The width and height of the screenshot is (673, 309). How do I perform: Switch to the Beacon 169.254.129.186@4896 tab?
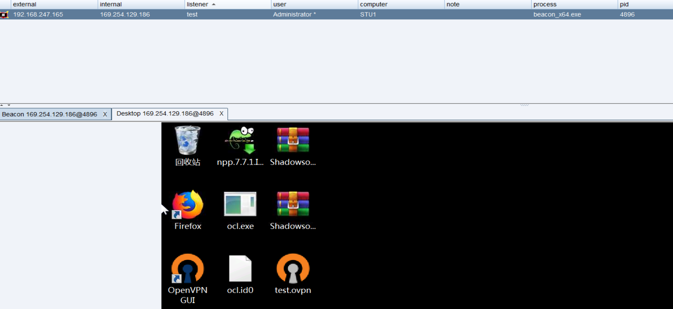click(x=49, y=114)
